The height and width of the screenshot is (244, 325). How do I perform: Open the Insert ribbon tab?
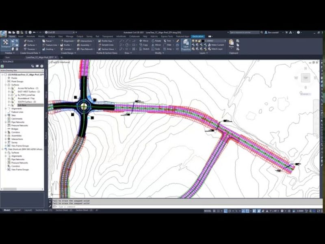pyautogui.click(x=21, y=37)
